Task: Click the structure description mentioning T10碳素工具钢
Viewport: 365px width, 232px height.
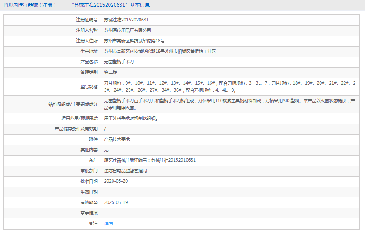Action: click(x=229, y=104)
